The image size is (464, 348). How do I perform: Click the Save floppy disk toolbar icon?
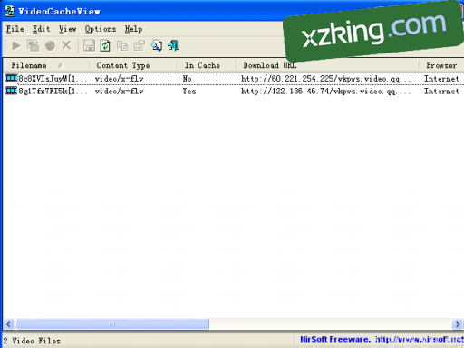89,46
